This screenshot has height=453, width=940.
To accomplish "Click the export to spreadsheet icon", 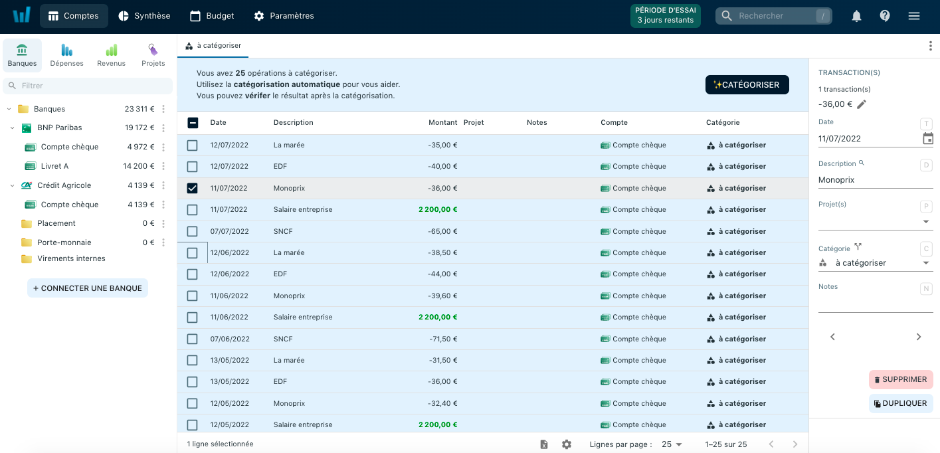I will (544, 444).
